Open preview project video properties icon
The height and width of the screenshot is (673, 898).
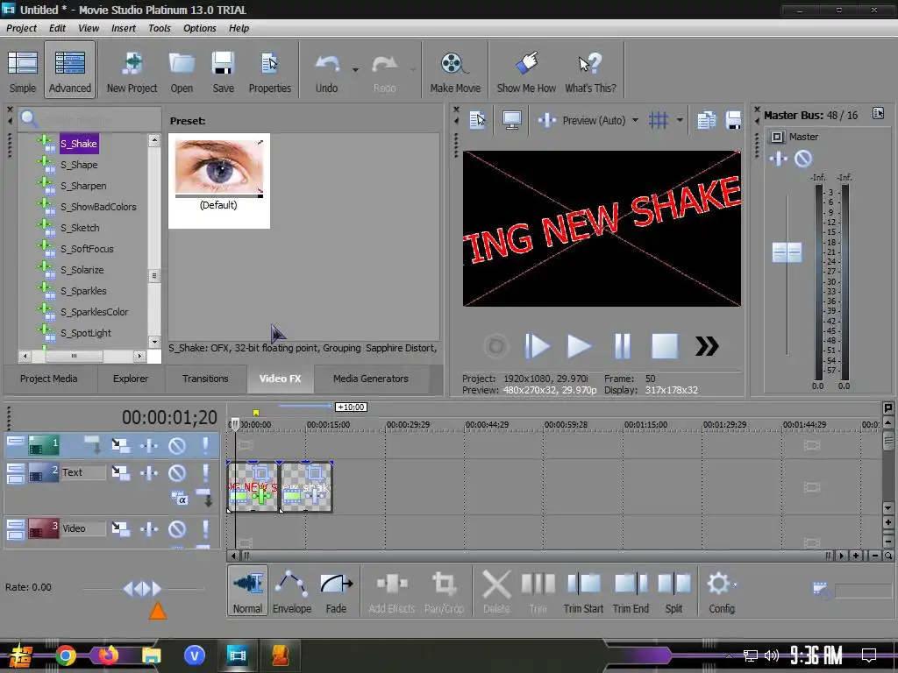coord(478,120)
